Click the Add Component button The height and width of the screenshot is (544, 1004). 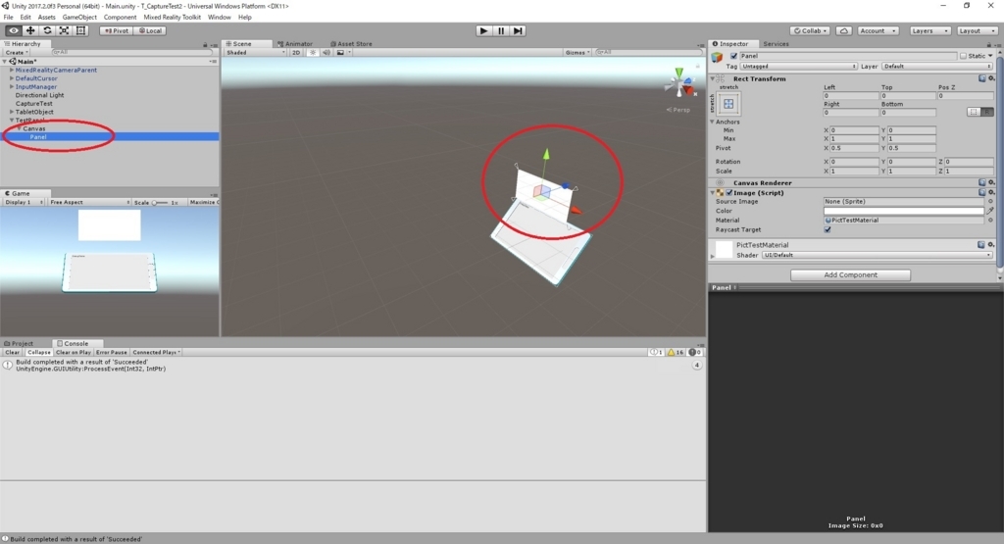[x=850, y=275]
